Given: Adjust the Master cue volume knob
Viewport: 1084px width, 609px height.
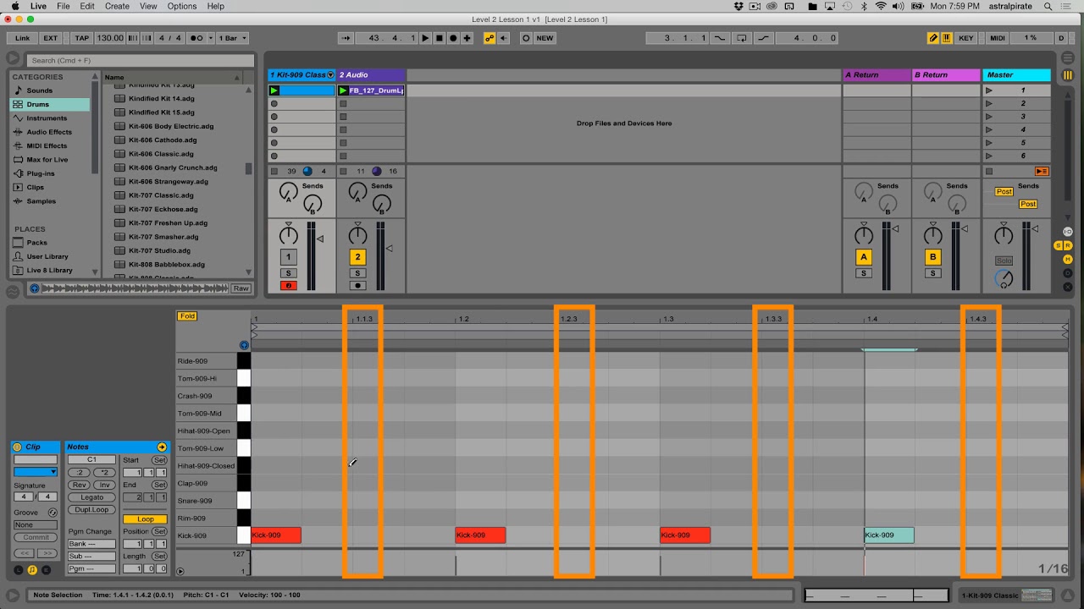Looking at the screenshot, I should point(1004,277).
